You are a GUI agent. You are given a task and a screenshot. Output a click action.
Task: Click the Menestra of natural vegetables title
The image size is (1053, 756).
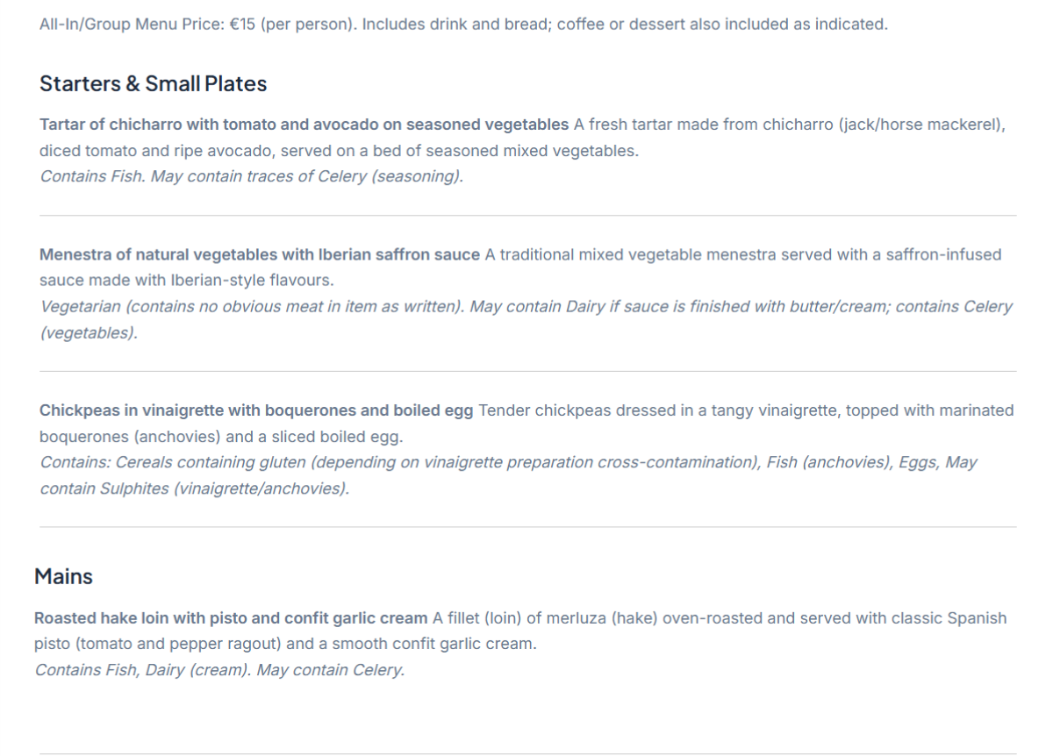(260, 255)
